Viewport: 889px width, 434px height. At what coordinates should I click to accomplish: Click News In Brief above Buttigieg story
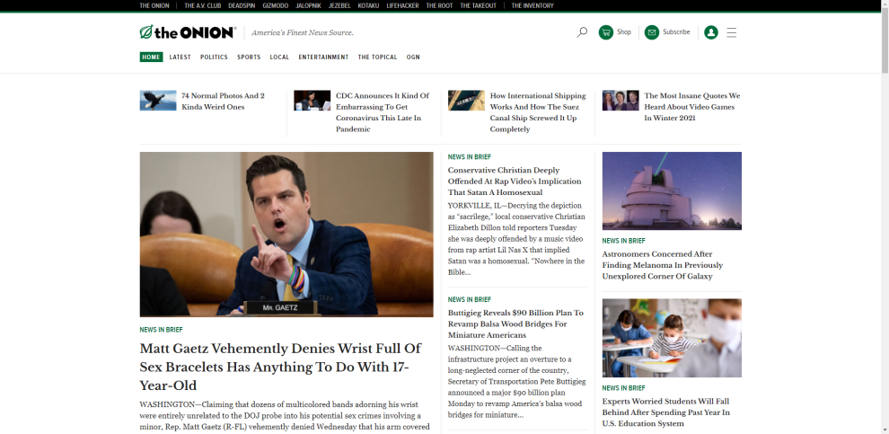[470, 299]
